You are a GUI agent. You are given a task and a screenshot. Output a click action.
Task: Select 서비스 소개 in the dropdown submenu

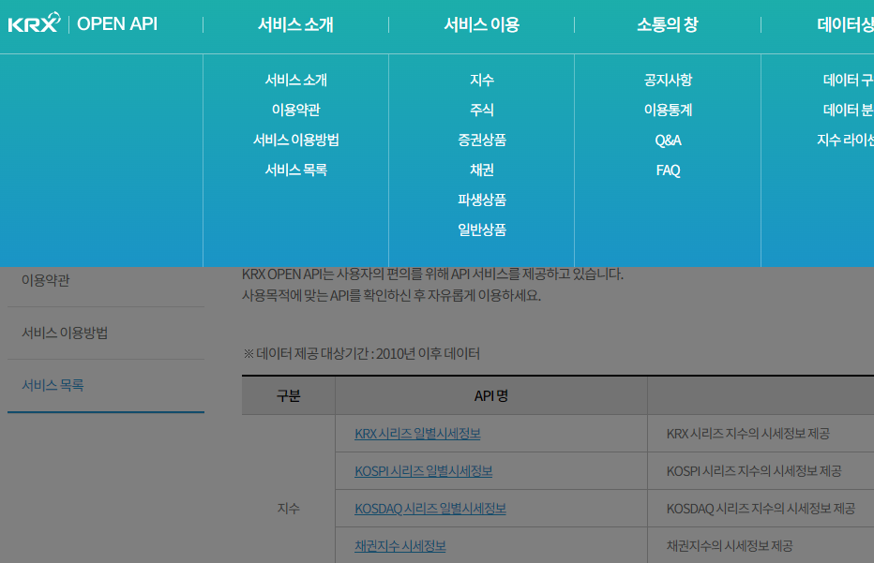[x=296, y=80]
